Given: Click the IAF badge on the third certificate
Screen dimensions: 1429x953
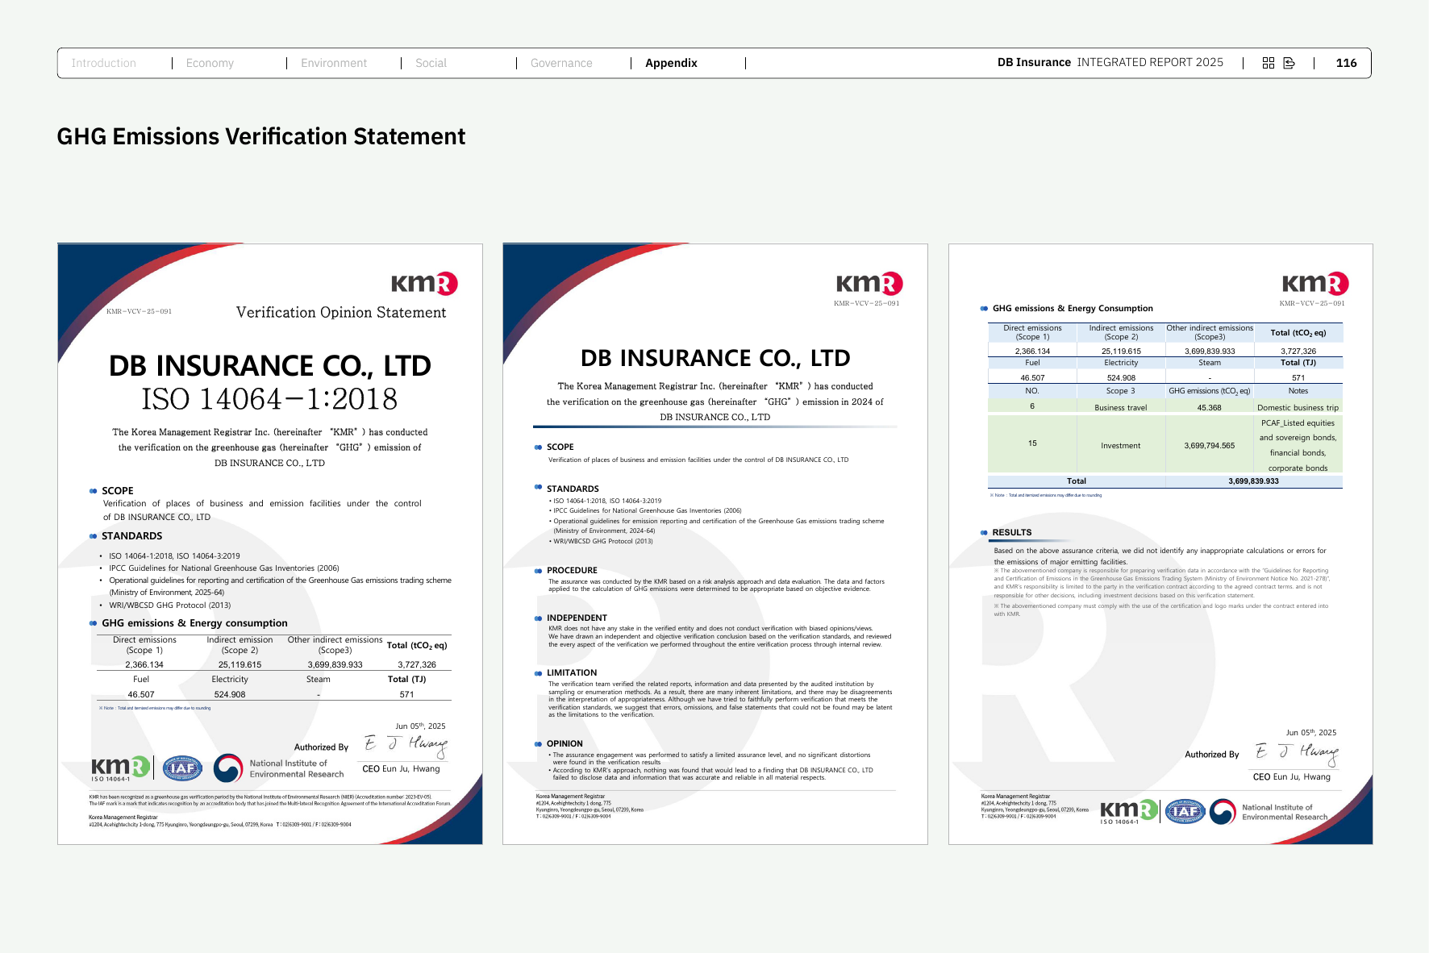Looking at the screenshot, I should pos(1185,811).
